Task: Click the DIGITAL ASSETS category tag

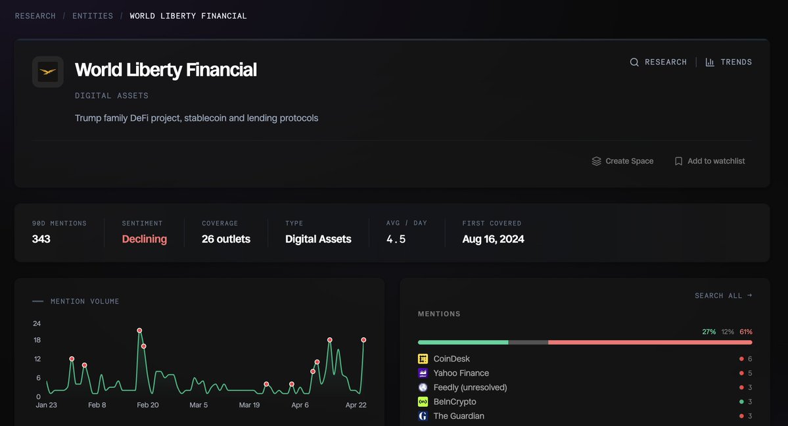Action: 112,95
